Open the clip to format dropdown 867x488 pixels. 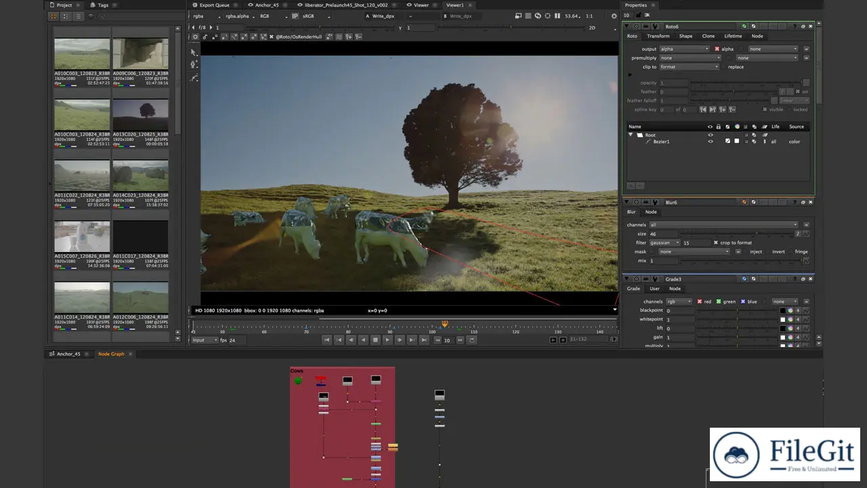(690, 66)
